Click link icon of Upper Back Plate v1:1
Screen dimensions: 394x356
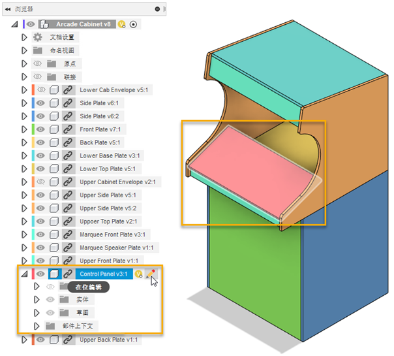[68, 340]
